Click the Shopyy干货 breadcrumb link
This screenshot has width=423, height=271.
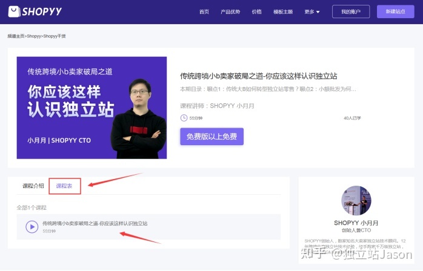[x=54, y=36]
